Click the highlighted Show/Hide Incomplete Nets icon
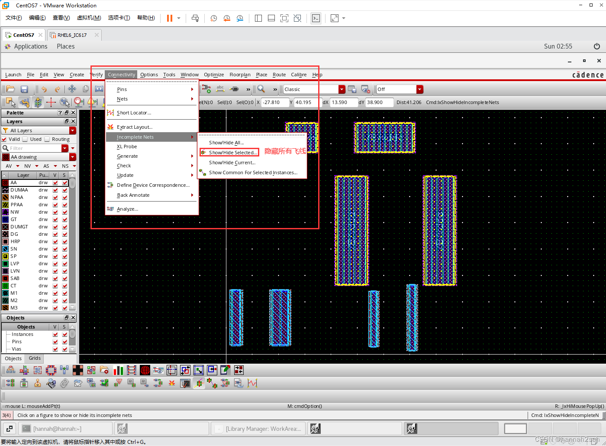Image resolution: width=606 pixels, height=446 pixels. (199, 383)
